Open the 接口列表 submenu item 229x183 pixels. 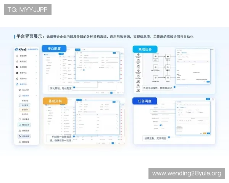(25, 114)
